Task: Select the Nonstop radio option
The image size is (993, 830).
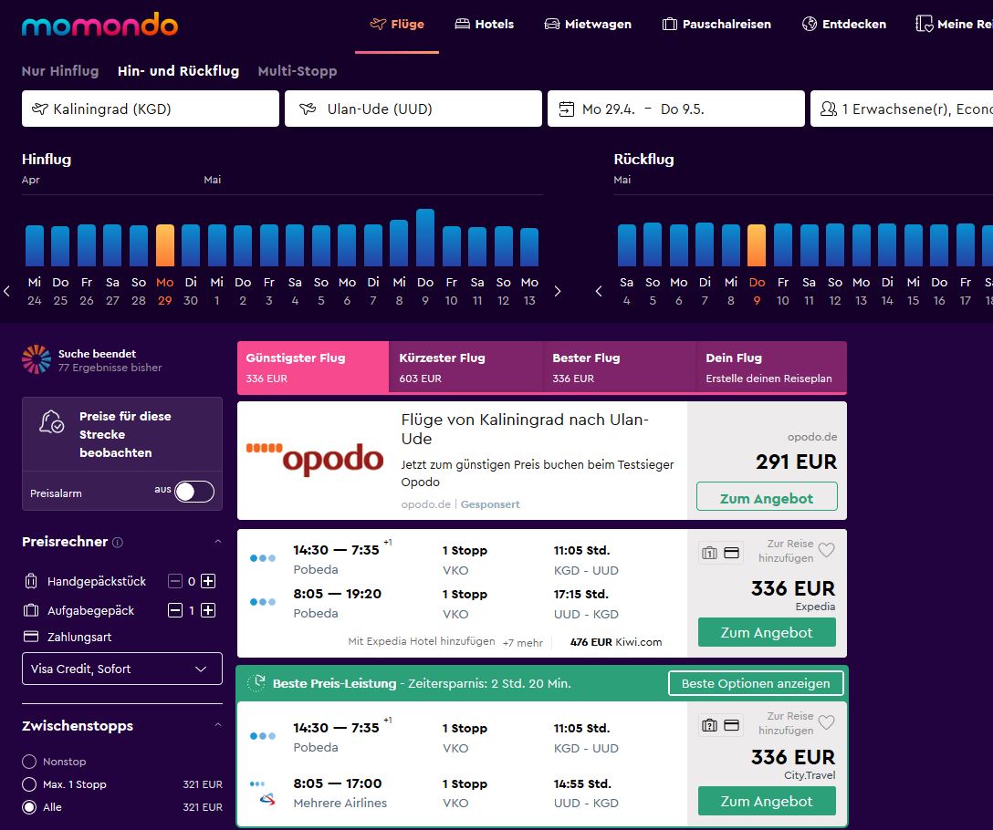Action: tap(29, 761)
